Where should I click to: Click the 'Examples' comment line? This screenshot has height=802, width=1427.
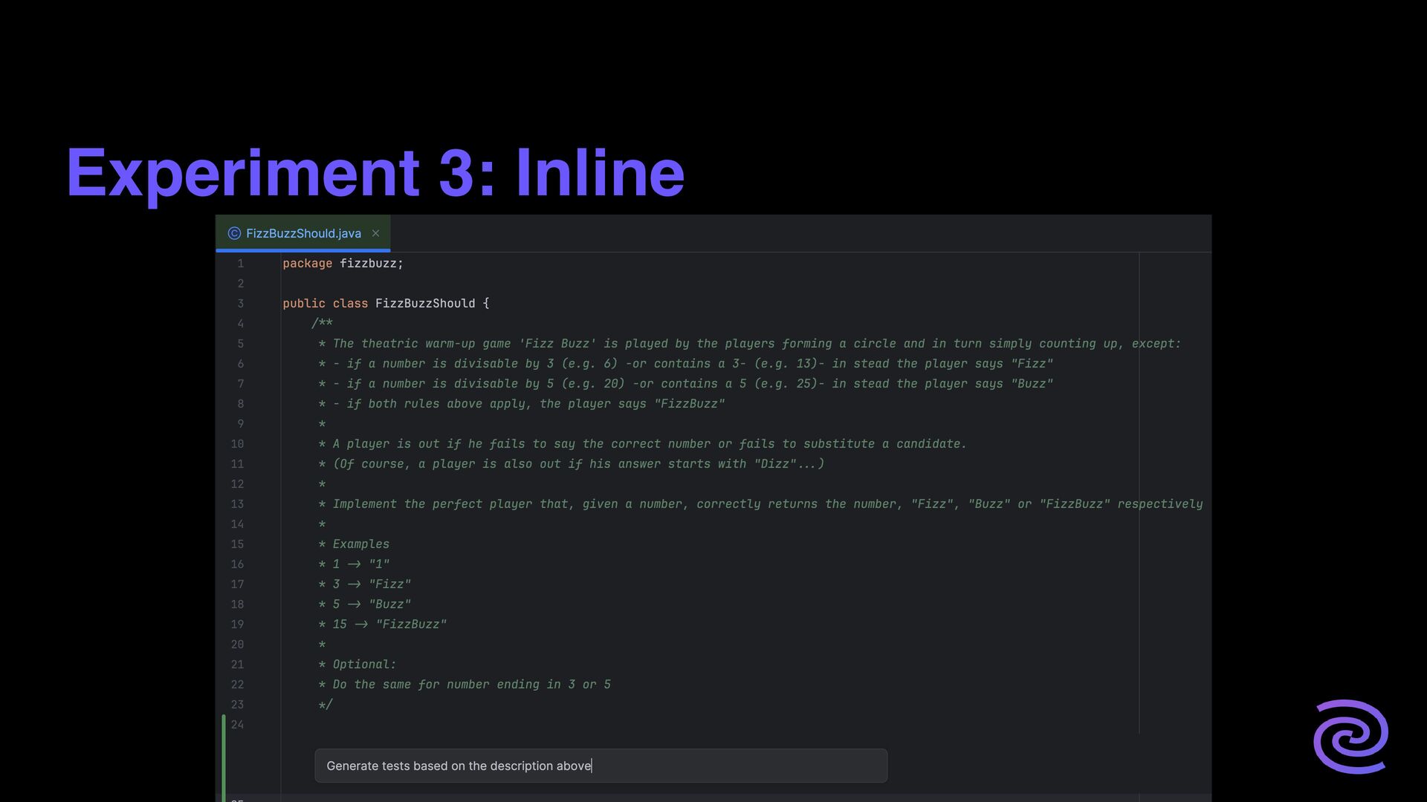coord(360,544)
